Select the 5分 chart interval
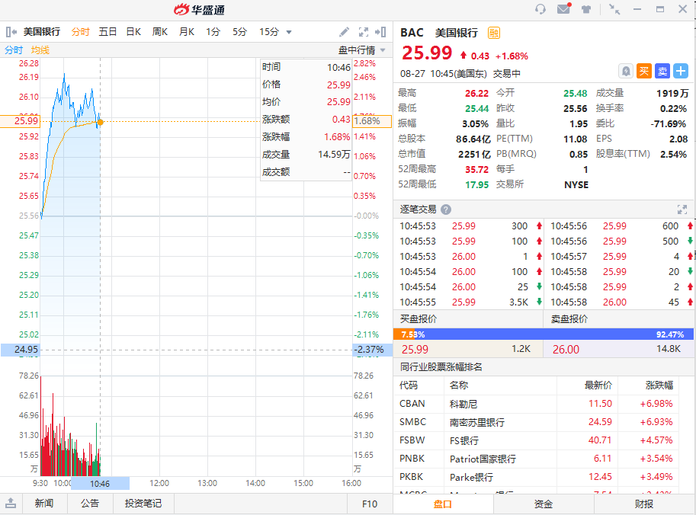Screen dimensions: 696x515 (x=239, y=32)
